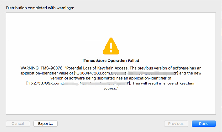The height and width of the screenshot is (132, 222).
Task: Click the phrase 'Potential Loss of Keychain Access'
Action: [x=97, y=68]
